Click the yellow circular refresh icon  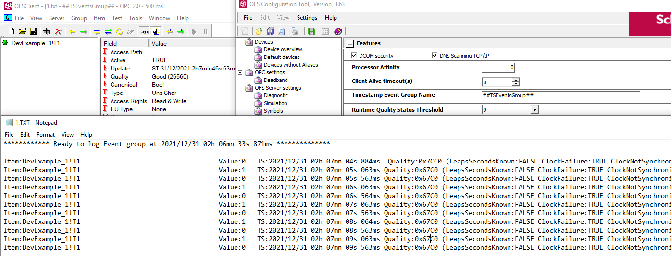coord(119,31)
